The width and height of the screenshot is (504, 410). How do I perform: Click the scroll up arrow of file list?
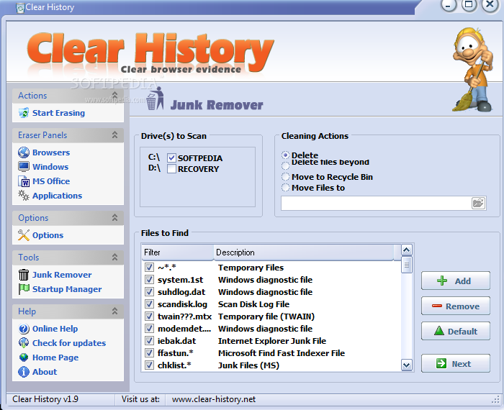407,250
